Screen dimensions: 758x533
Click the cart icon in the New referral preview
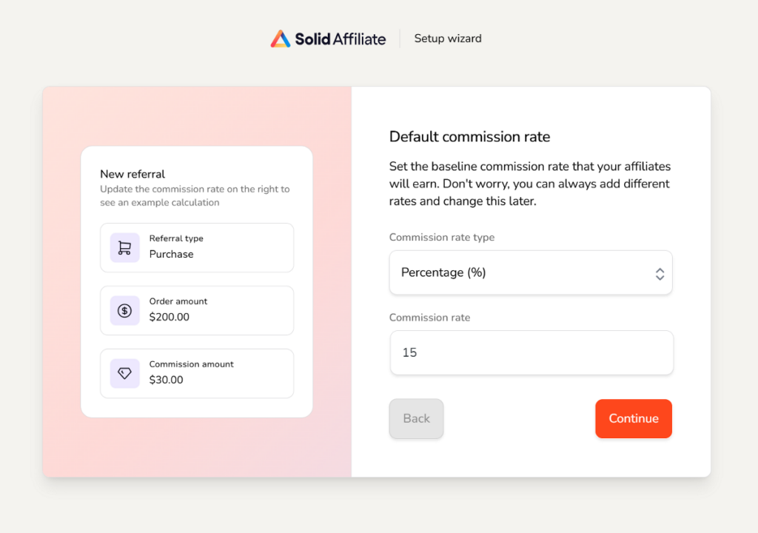click(124, 247)
